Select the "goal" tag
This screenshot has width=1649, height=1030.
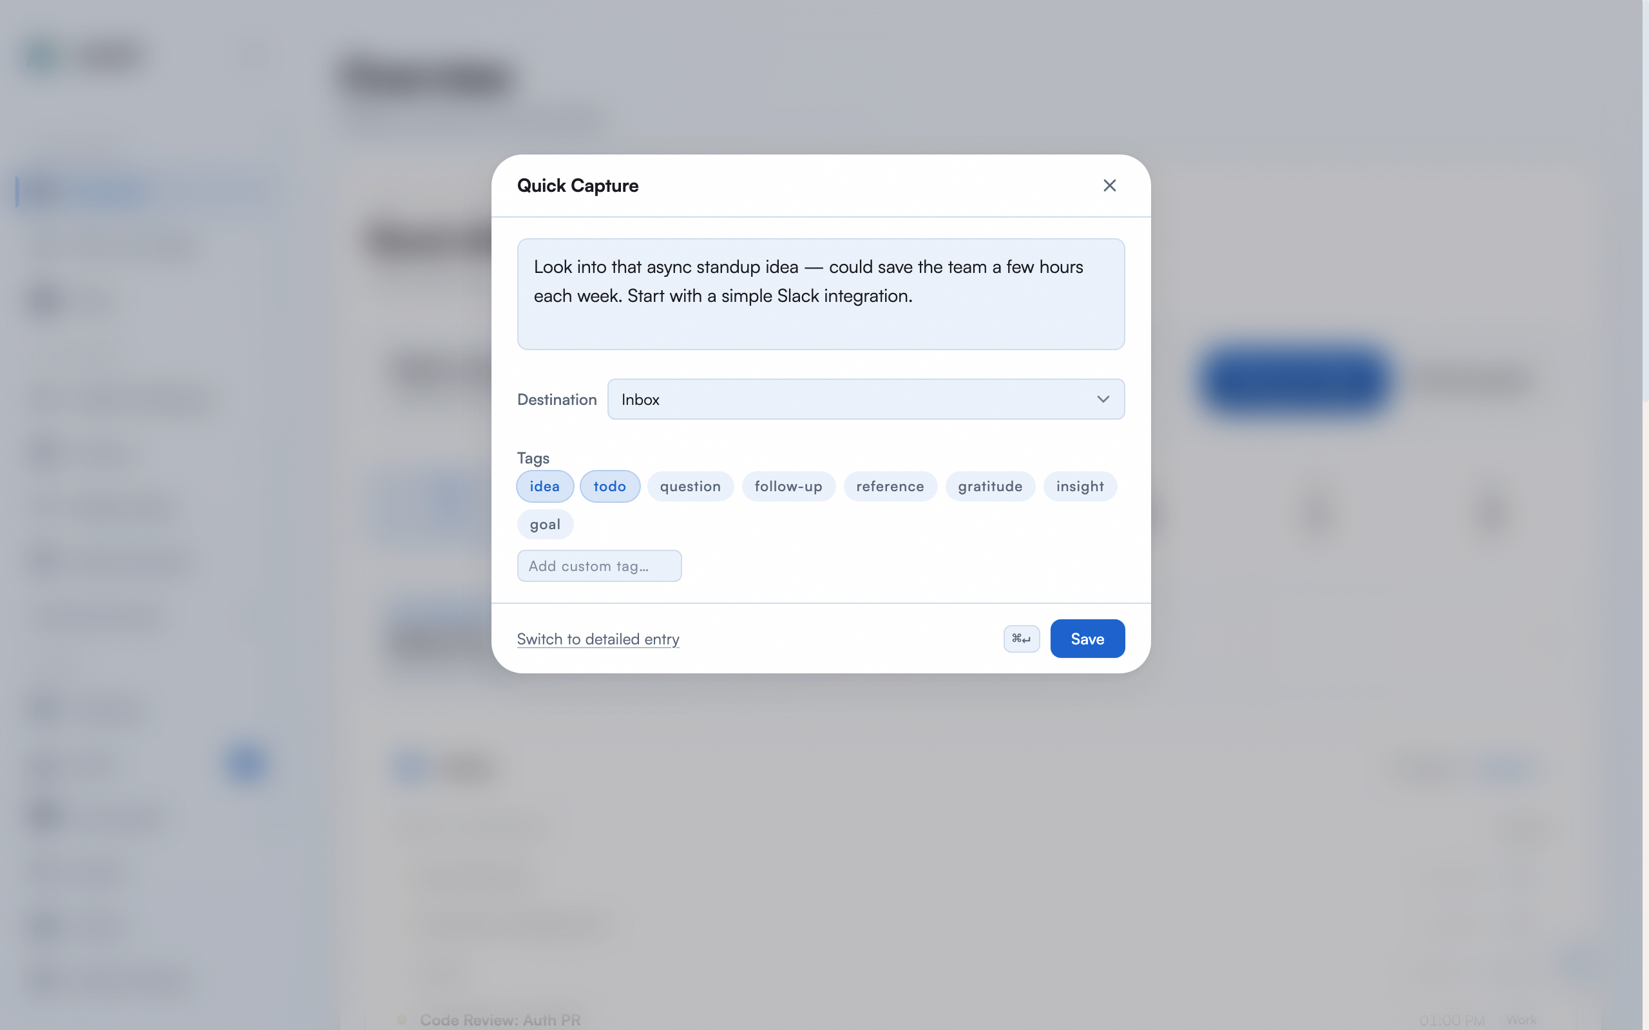point(544,524)
